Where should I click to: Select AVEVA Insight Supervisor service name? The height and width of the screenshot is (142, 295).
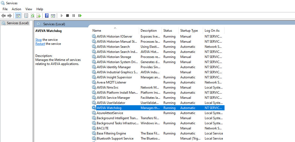[114, 77]
